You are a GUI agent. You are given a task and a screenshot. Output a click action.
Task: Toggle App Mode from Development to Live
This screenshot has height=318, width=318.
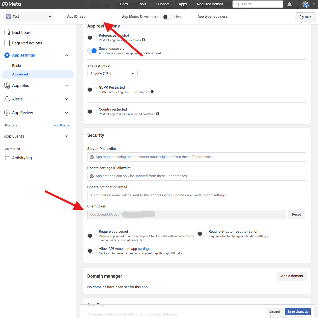point(167,17)
